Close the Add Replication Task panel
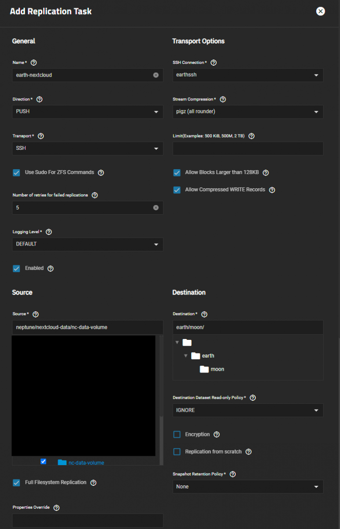The image size is (340, 529). (321, 11)
